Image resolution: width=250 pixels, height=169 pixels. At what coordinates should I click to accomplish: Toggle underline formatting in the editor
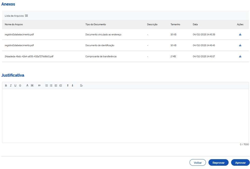[15, 86]
